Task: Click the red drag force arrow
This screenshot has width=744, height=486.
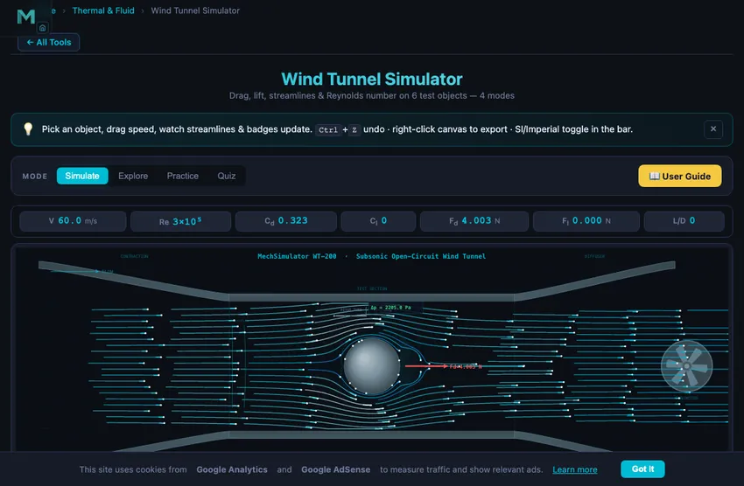Action: tap(426, 366)
